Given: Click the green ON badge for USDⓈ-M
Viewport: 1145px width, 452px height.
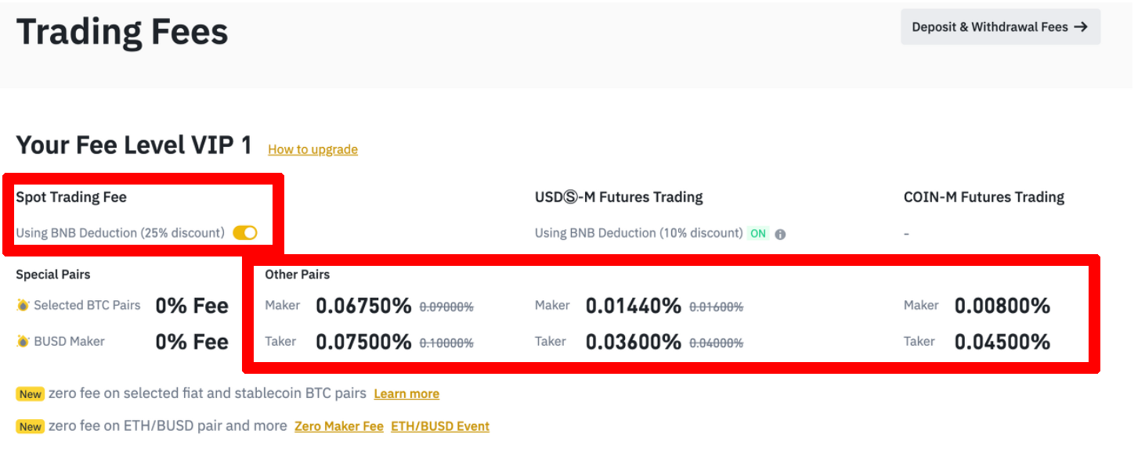Looking at the screenshot, I should tap(758, 233).
